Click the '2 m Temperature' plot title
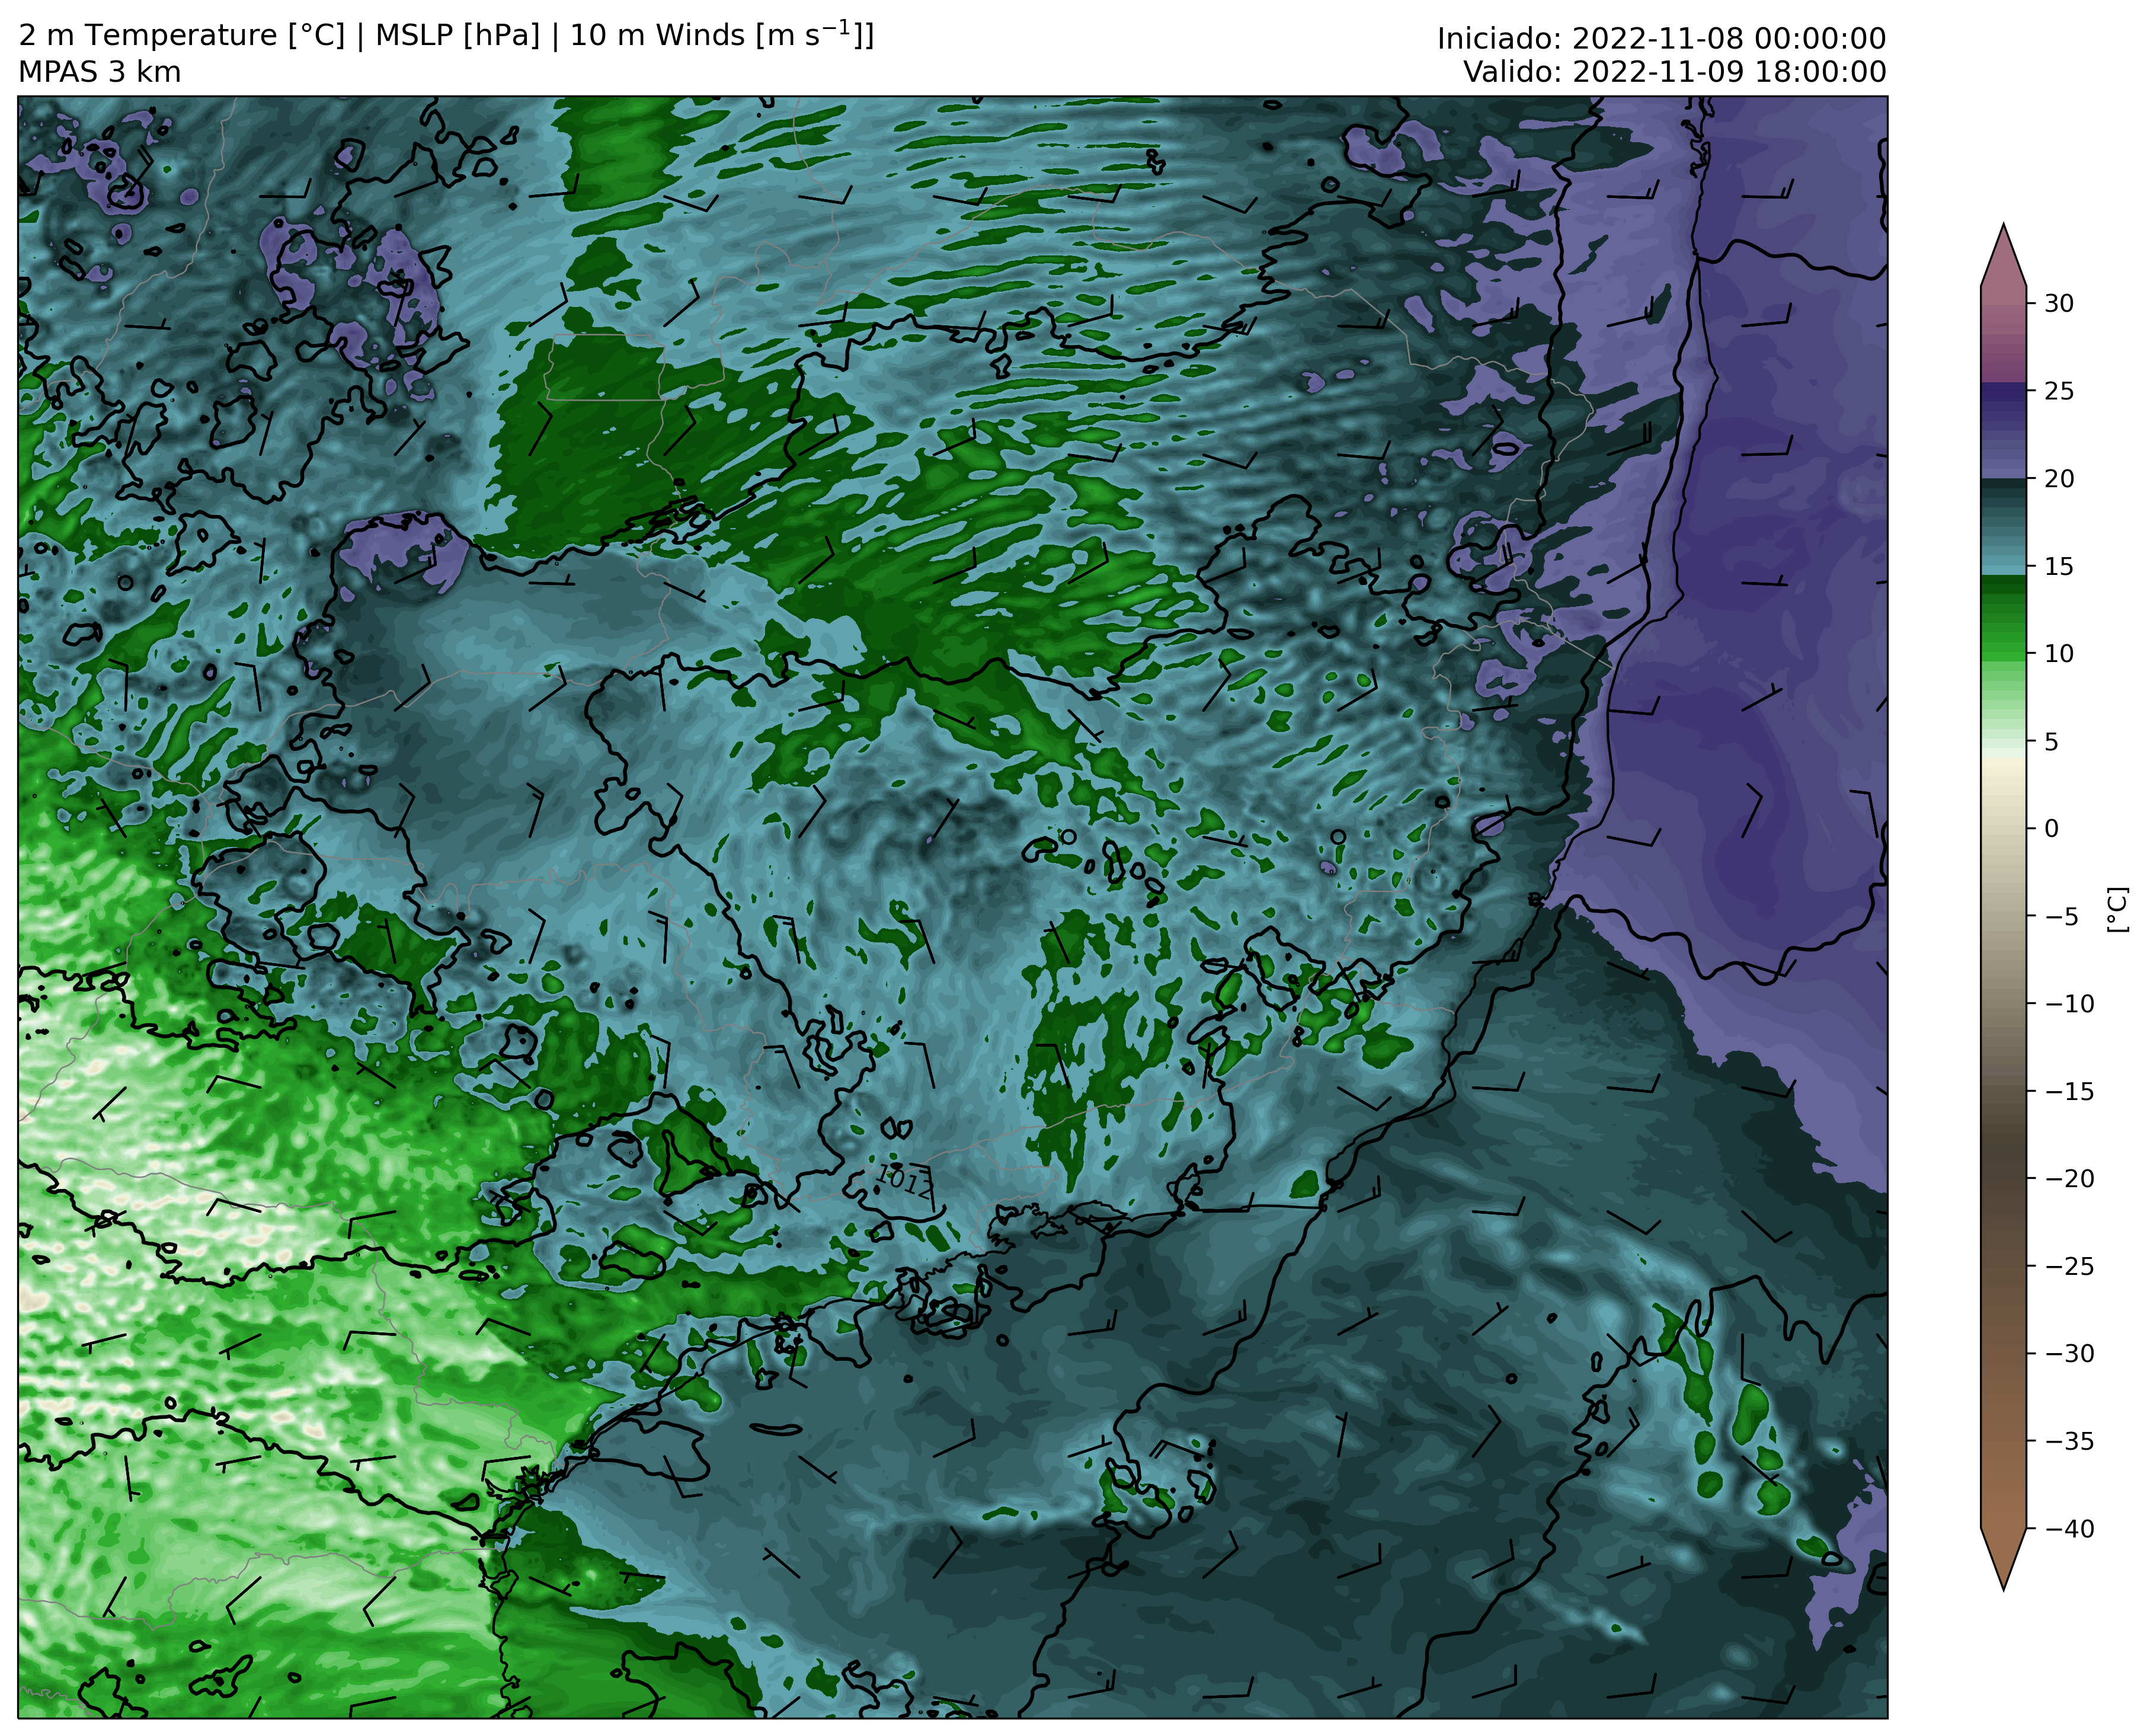This screenshot has width=2147, height=1736. (446, 35)
